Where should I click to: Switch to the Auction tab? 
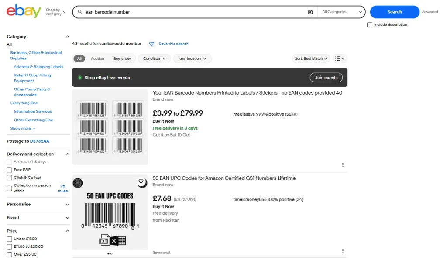97,58
